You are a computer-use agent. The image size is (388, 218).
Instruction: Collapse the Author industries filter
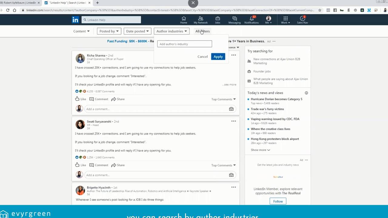coord(172,31)
